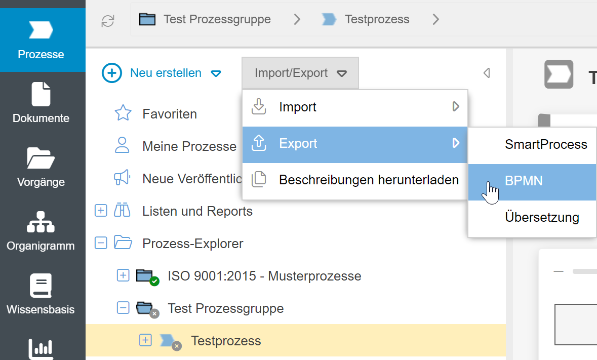Click the megaphone icon for Neue Veröffentlichungen
The height and width of the screenshot is (360, 597).
tap(123, 178)
